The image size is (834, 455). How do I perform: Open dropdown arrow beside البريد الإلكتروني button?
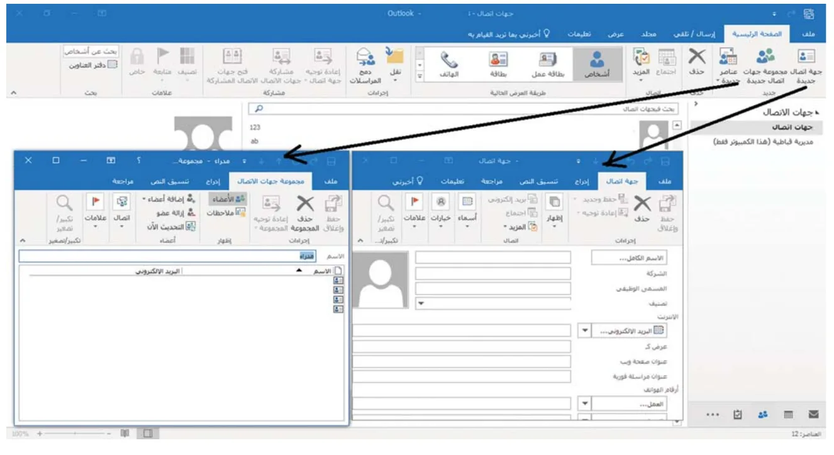coord(584,330)
